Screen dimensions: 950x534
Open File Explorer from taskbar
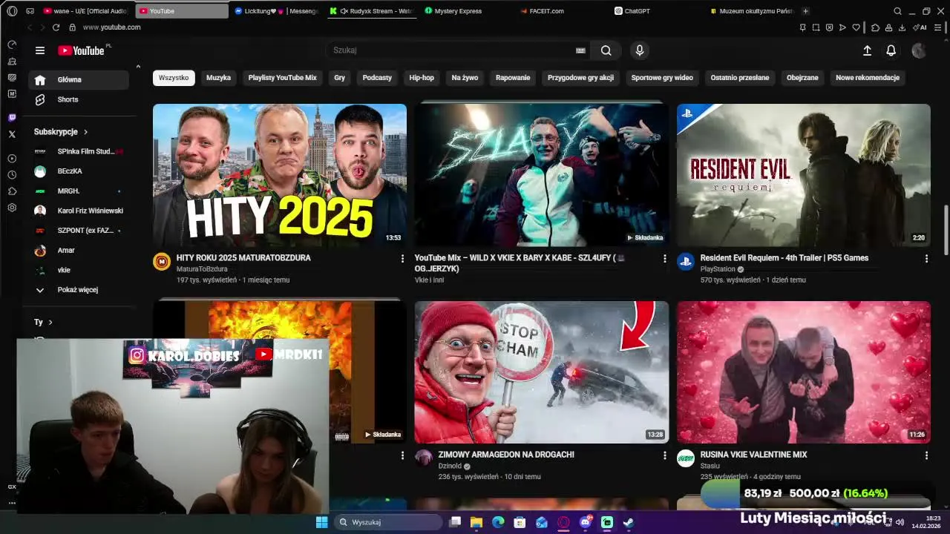tap(476, 522)
